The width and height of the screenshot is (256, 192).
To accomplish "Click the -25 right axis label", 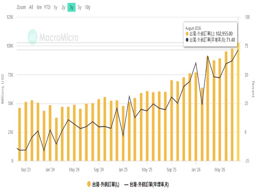I will click(x=247, y=161).
